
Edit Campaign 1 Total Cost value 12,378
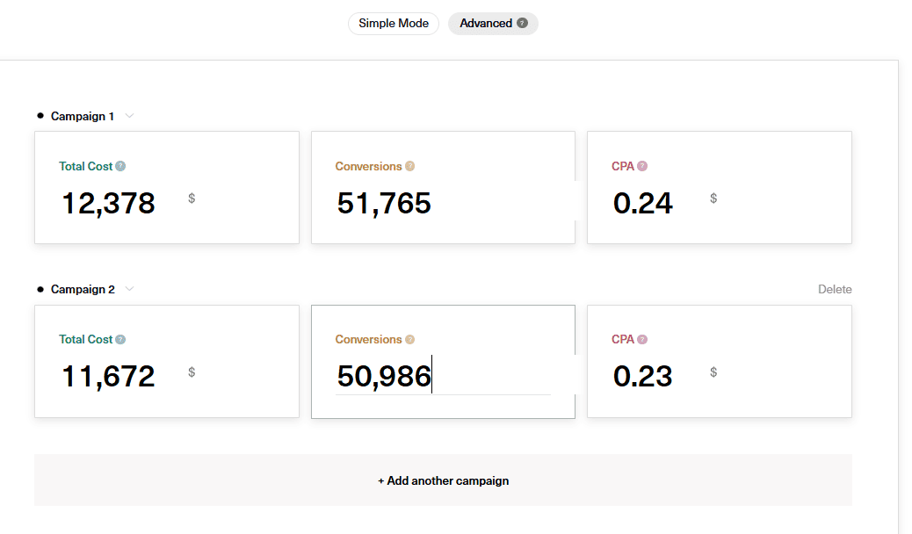pos(108,203)
